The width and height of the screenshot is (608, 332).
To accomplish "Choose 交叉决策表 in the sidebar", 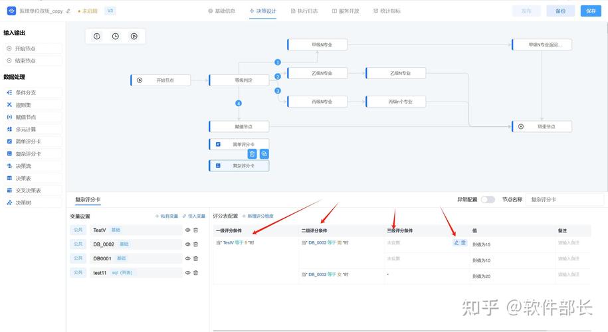I will click(x=33, y=191).
